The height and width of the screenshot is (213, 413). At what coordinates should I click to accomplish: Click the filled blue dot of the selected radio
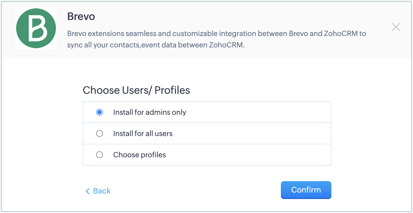click(99, 112)
